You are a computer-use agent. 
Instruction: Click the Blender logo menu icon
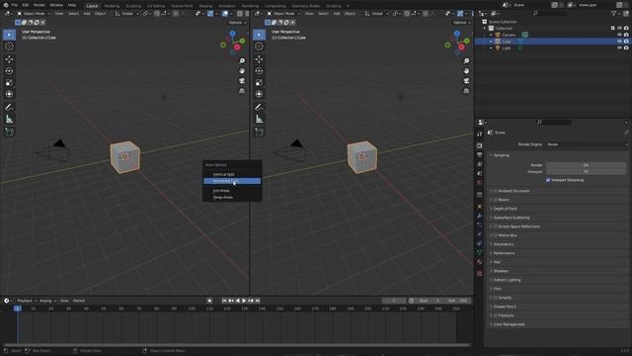tap(5, 5)
